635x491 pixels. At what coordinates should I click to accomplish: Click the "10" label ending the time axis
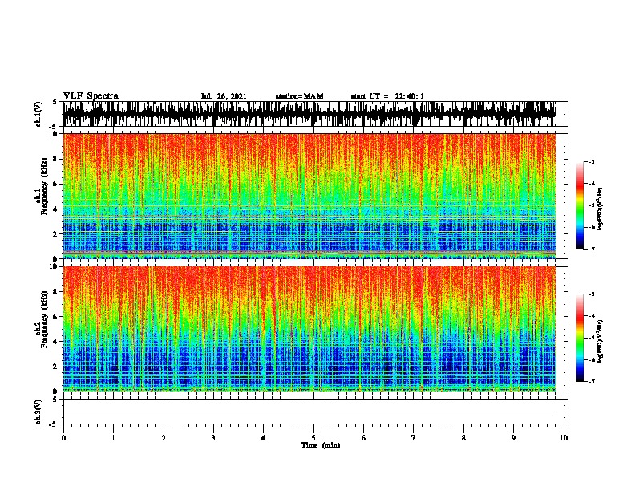pyautogui.click(x=564, y=438)
